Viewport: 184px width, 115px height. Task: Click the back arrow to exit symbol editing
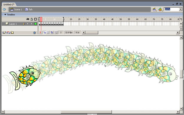(x=4, y=9)
